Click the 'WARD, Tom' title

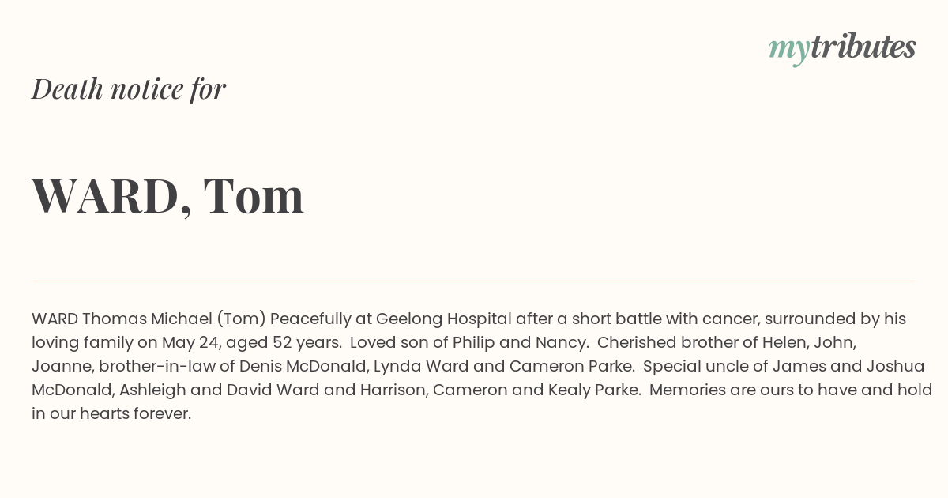click(168, 196)
